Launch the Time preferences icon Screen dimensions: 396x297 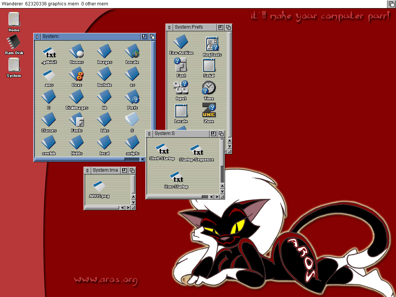click(208, 88)
